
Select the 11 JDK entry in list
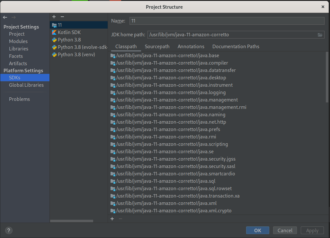[60, 25]
